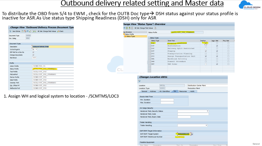The height and width of the screenshot is (146, 262).
Task: Switch to the General tab
Action: coord(144,91)
